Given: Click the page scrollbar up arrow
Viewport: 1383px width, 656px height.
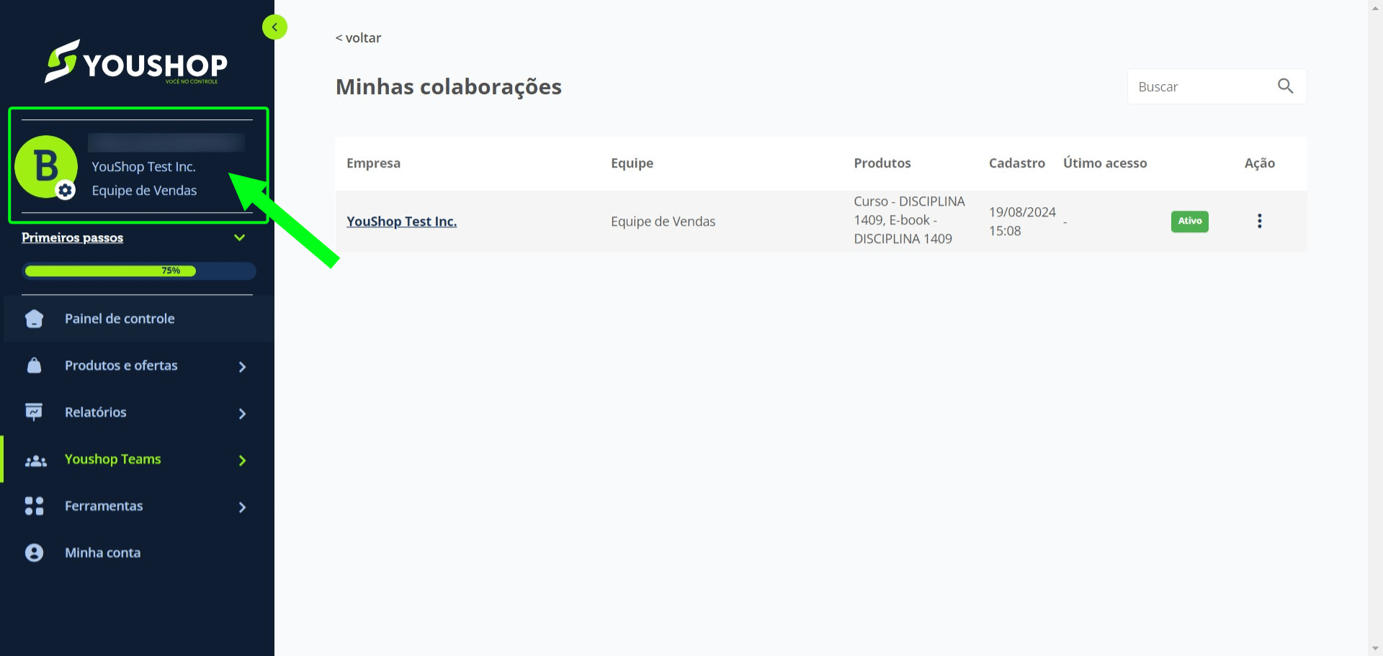Looking at the screenshot, I should pyautogui.click(x=1376, y=7).
